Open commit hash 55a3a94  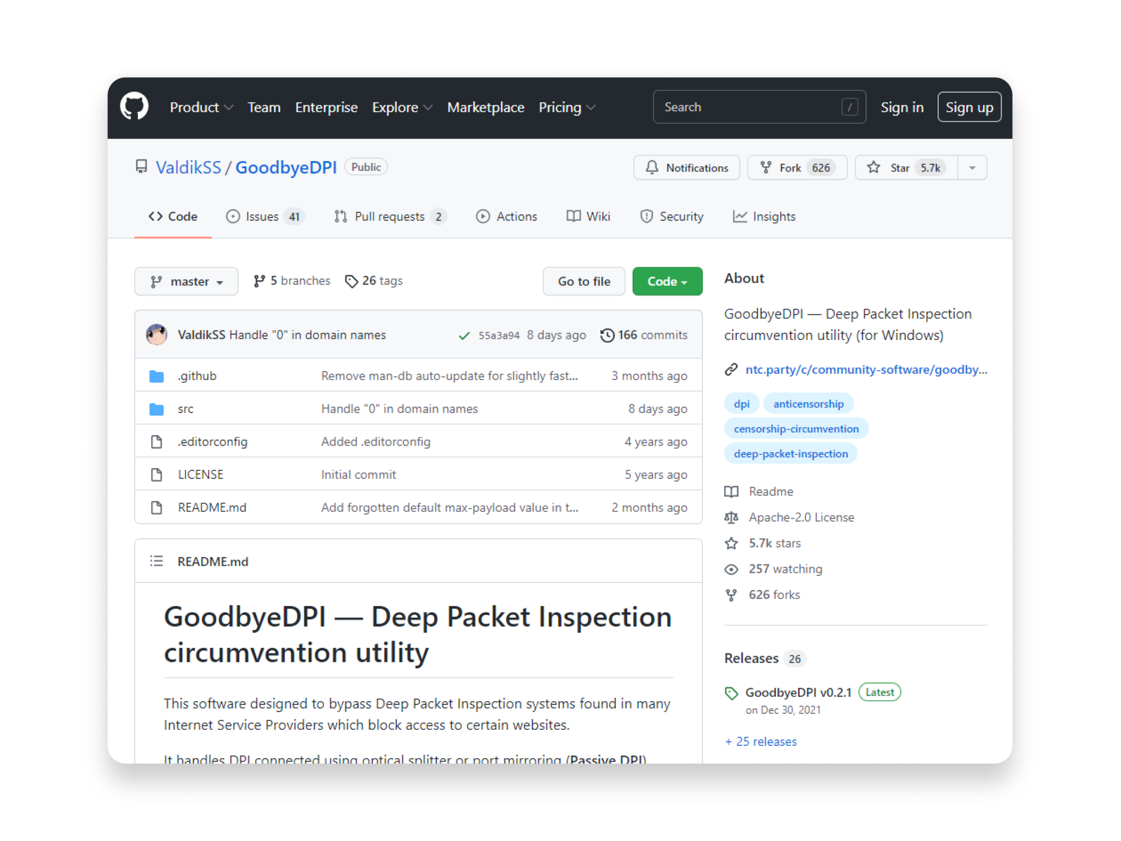click(499, 335)
